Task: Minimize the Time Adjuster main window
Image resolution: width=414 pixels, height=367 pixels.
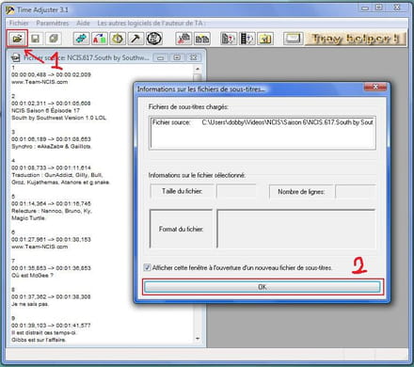Action: (365, 8)
